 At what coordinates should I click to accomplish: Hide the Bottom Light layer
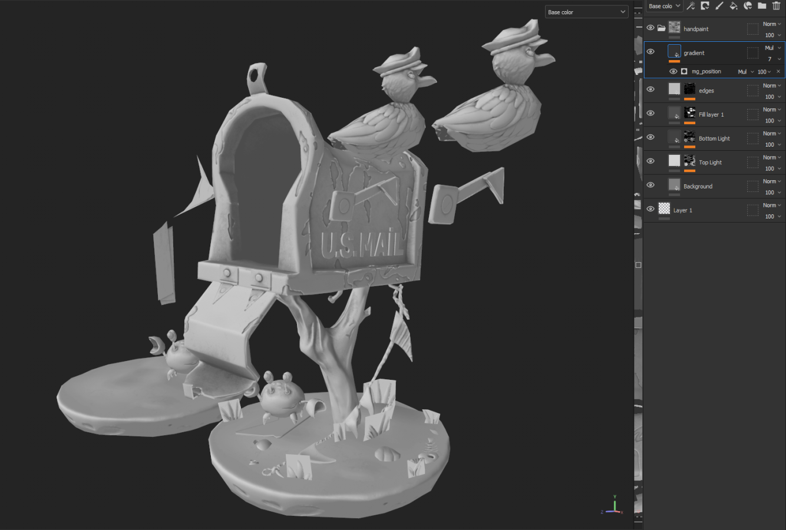coord(650,137)
